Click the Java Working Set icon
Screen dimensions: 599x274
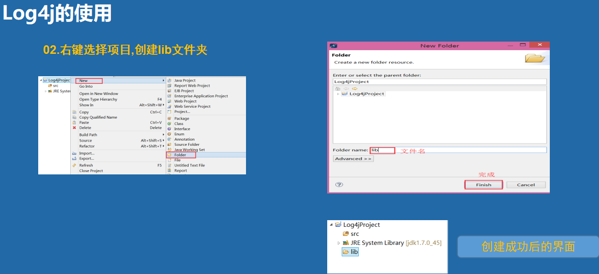pyautogui.click(x=169, y=150)
